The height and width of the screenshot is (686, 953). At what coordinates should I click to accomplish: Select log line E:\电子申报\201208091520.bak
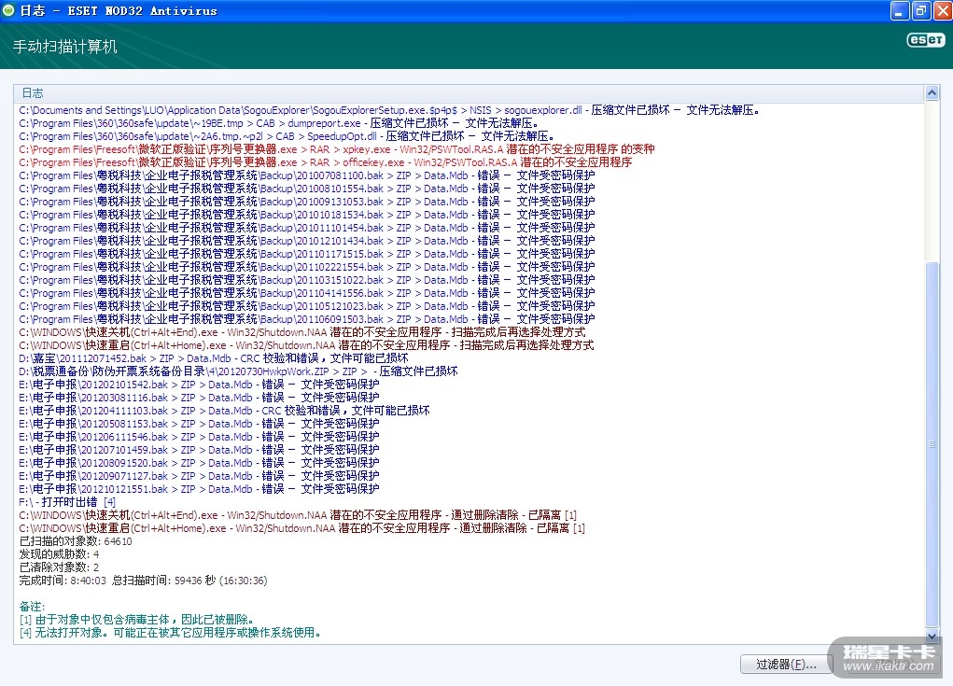coord(199,463)
